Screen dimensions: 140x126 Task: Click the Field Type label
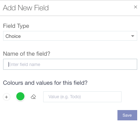[16, 26]
